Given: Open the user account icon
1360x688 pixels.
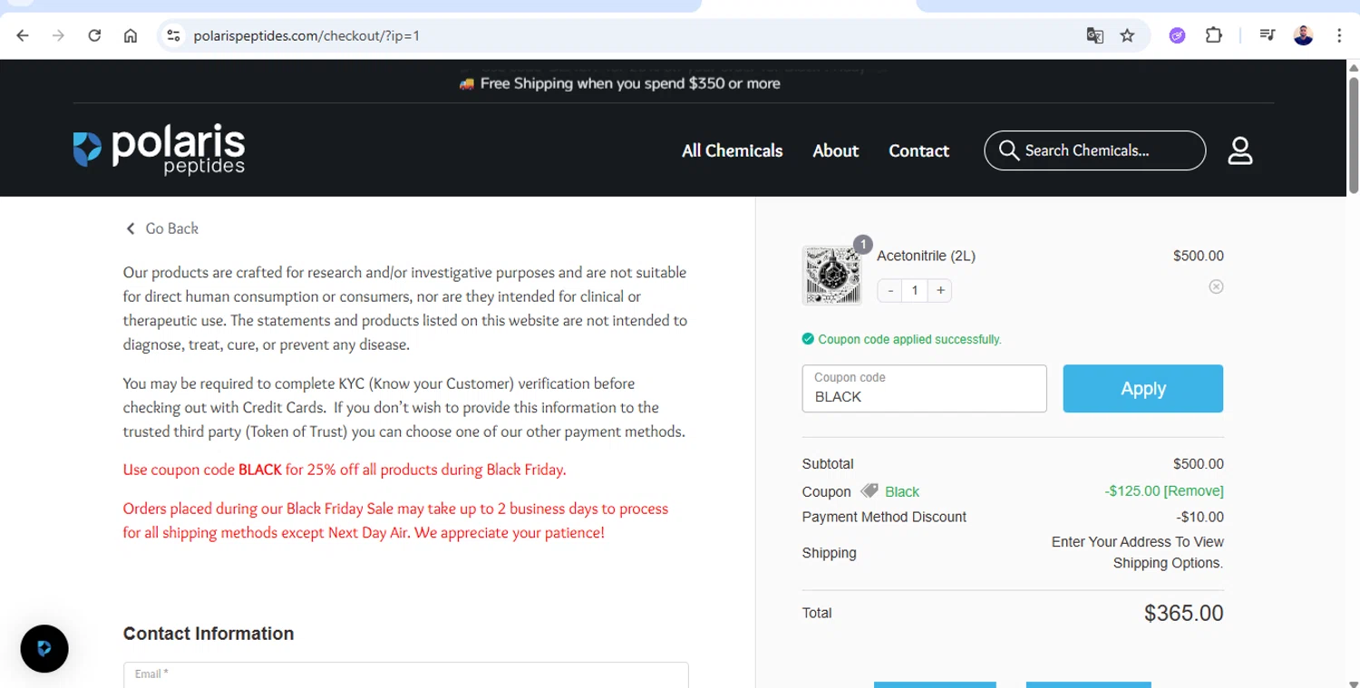Looking at the screenshot, I should tap(1239, 150).
